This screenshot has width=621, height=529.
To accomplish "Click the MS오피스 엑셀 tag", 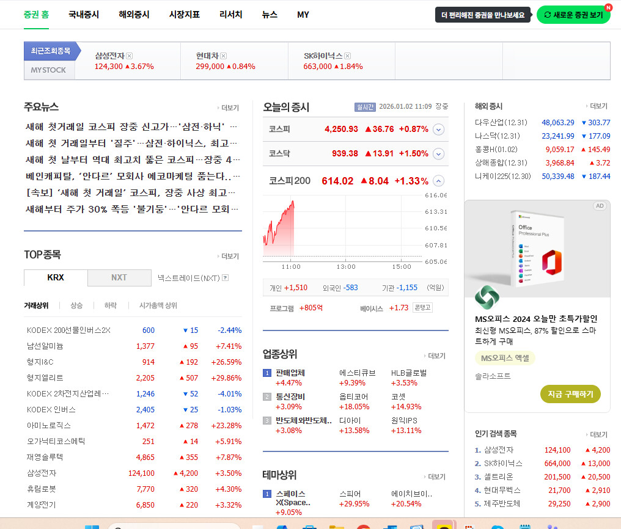I will 505,358.
